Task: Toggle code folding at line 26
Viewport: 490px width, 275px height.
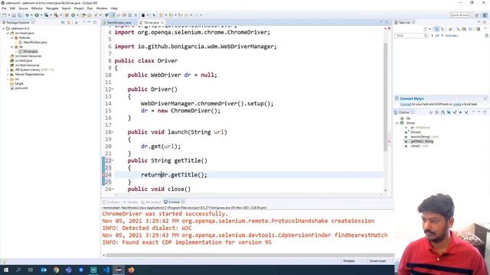Action: coord(113,189)
